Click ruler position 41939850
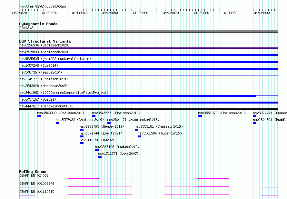The width and height of the screenshot is (287, 199). (110, 13)
